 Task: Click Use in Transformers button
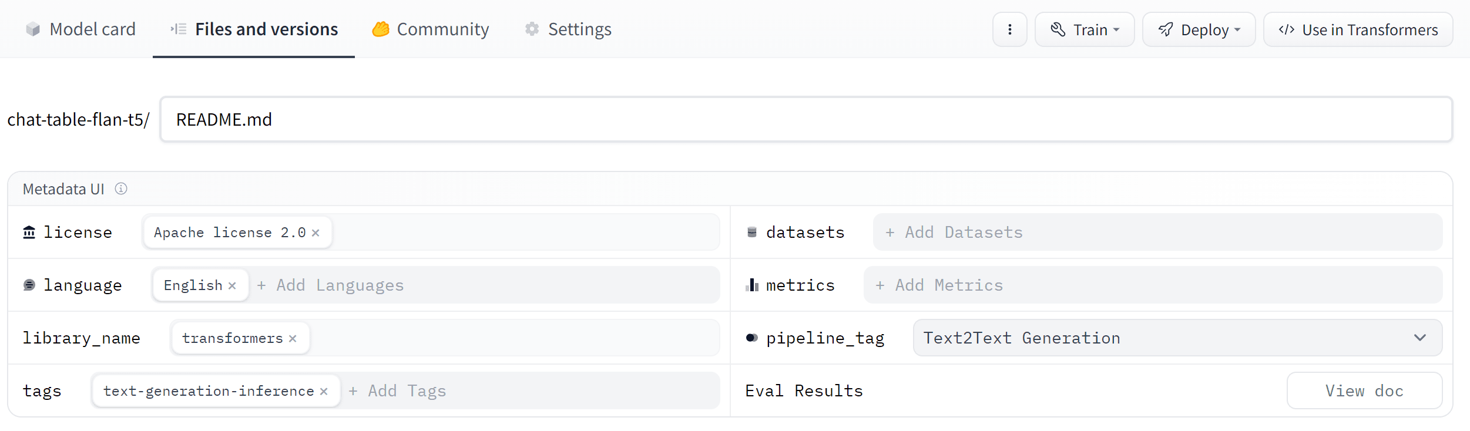pos(1358,29)
